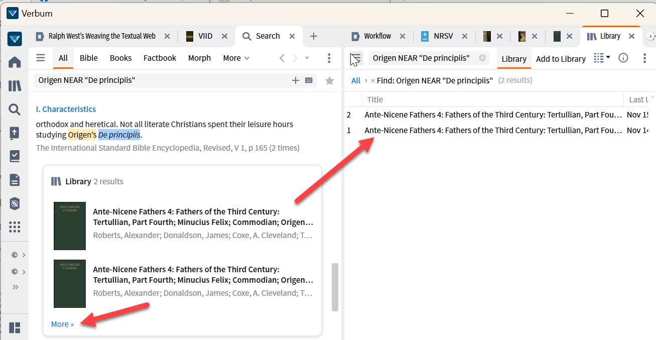Open the on-screen keyboard icon in search box
Viewport: 656px width, 340px height.
click(x=309, y=80)
